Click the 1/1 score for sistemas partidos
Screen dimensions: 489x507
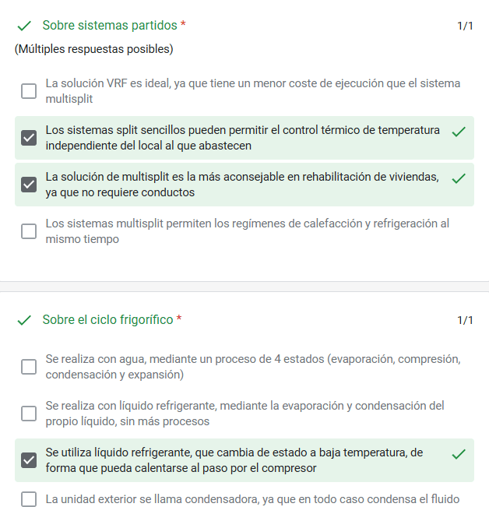[x=465, y=26]
